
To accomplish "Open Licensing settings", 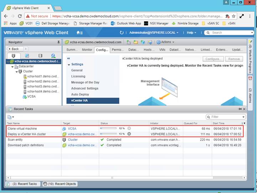I will pyautogui.click(x=78, y=76).
